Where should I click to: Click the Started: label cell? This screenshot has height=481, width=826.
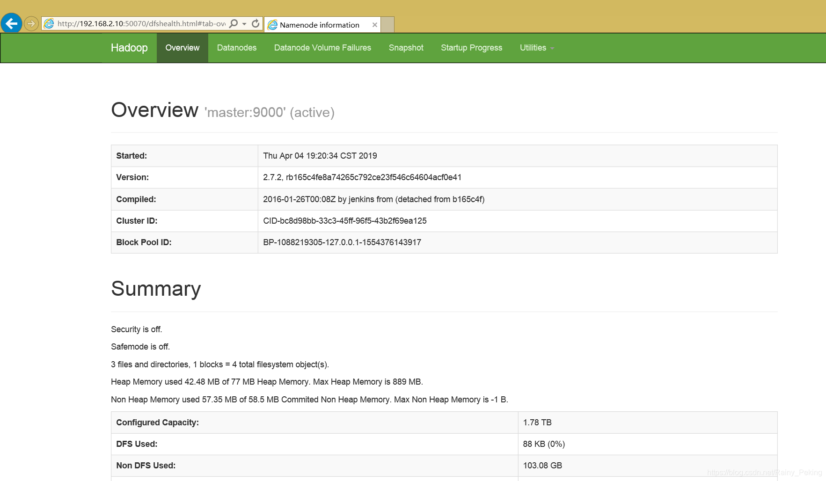184,156
